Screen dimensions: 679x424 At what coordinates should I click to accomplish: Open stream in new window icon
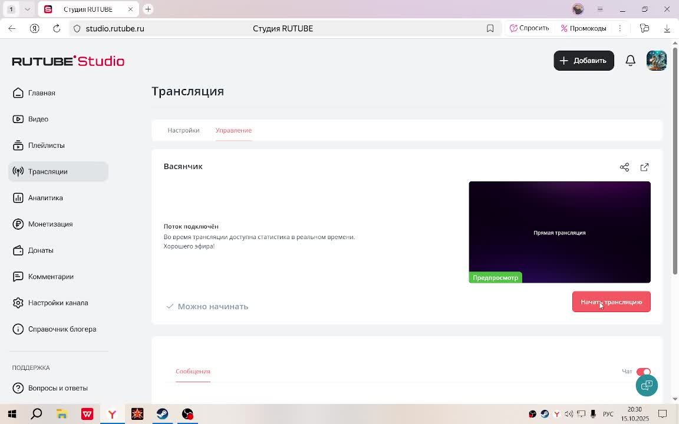644,167
